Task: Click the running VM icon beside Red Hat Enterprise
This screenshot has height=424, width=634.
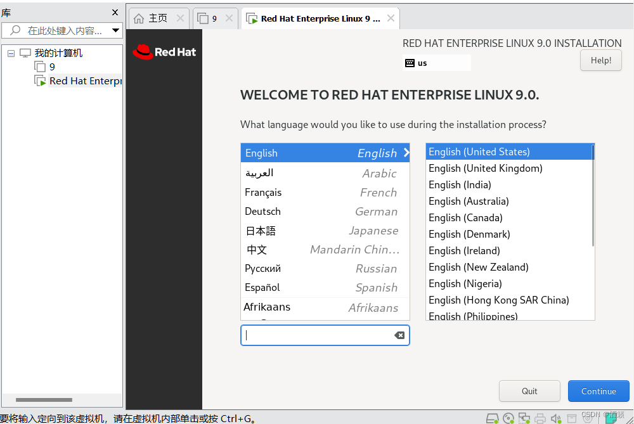Action: point(39,81)
